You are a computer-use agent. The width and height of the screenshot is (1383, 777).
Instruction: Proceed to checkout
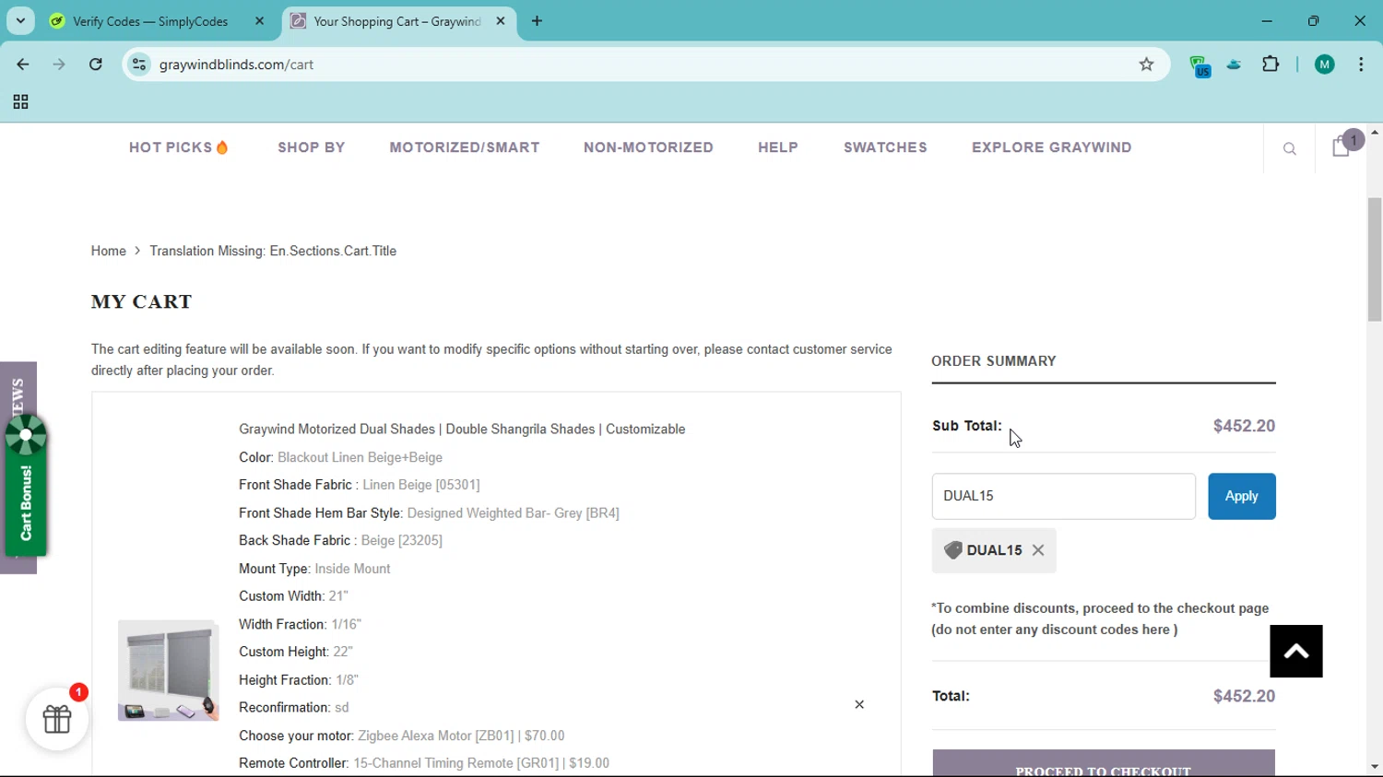[x=1104, y=764]
